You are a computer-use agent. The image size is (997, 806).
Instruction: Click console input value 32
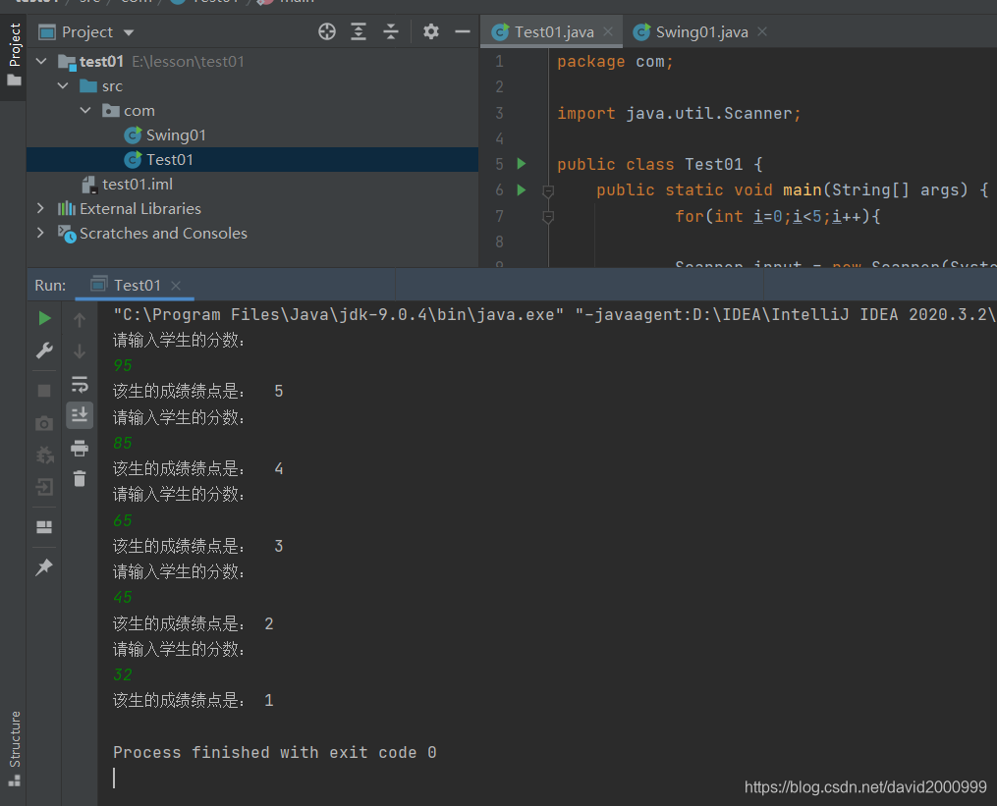(123, 675)
